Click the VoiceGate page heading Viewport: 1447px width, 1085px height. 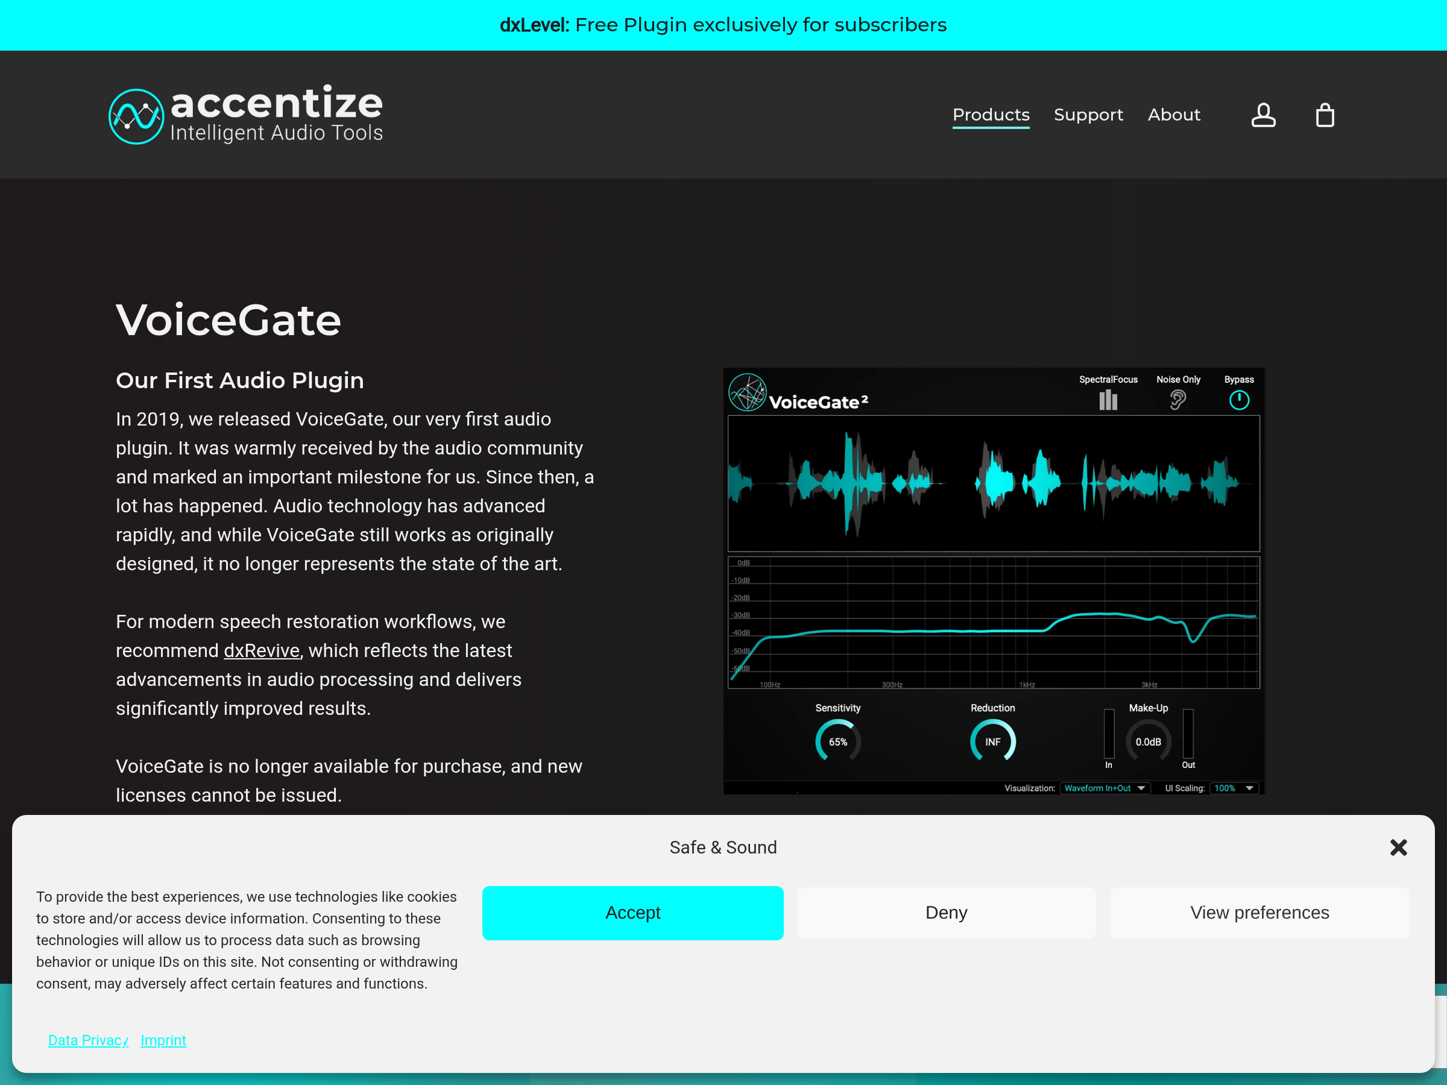coord(229,320)
